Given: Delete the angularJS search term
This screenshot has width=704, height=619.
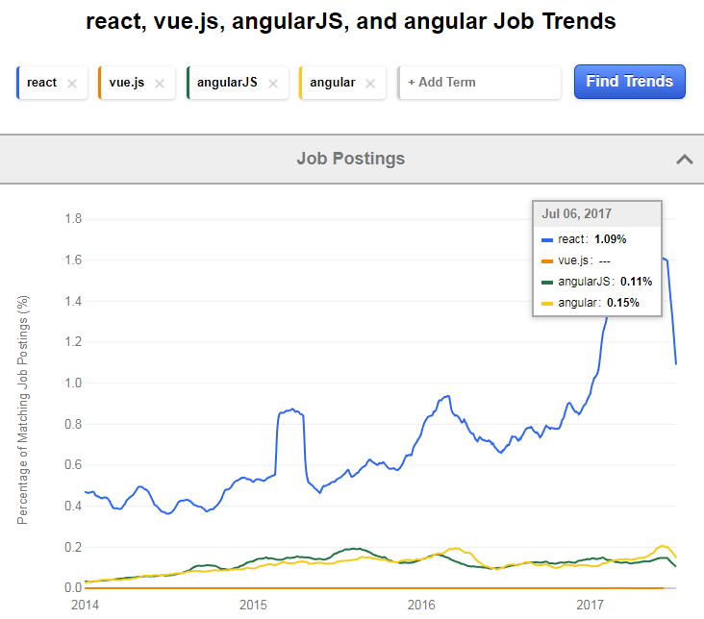Looking at the screenshot, I should [x=273, y=83].
